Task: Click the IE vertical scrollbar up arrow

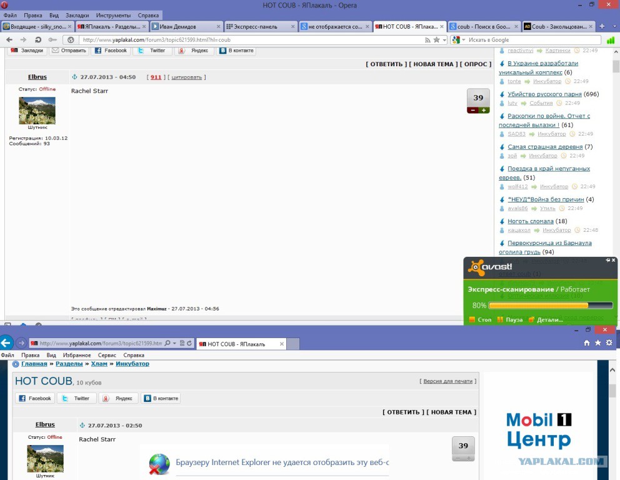Action: pyautogui.click(x=612, y=370)
